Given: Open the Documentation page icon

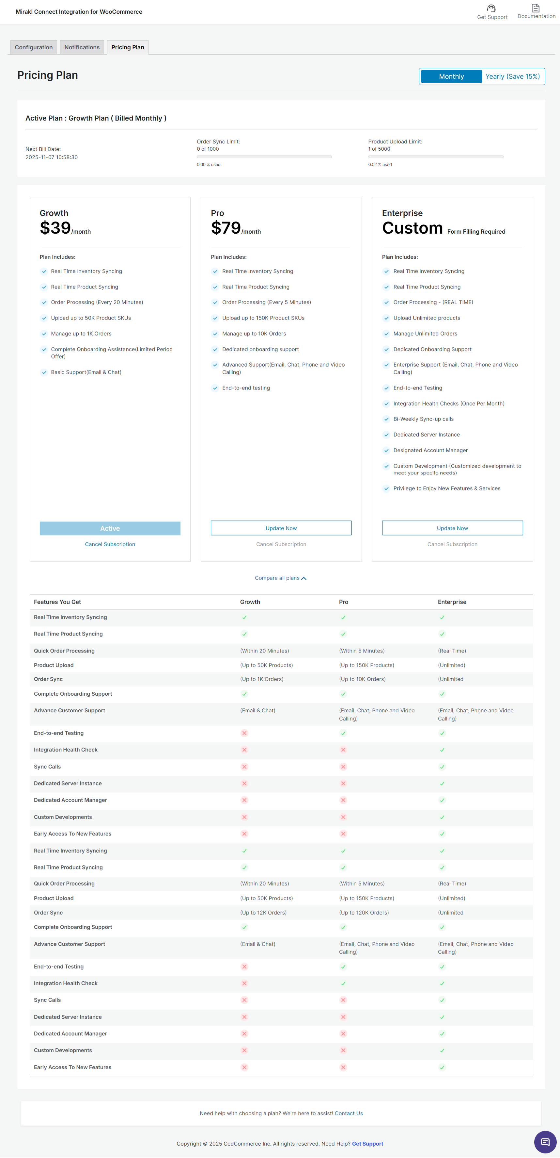Looking at the screenshot, I should coord(535,8).
